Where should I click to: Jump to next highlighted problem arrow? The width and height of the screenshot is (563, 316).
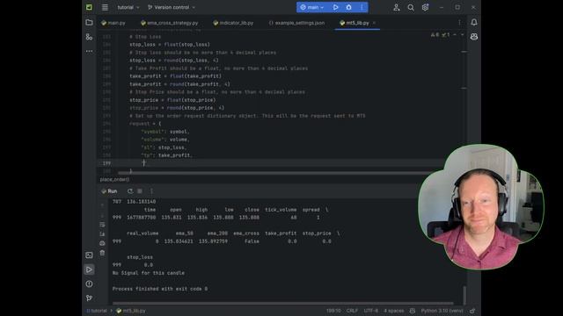click(x=462, y=35)
